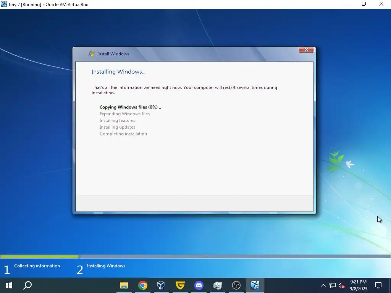Click the Install Windows title flag icon

(92, 53)
